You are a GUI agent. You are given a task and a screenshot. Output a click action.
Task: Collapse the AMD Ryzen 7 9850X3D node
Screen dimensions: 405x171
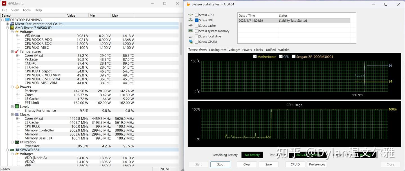pos(8,28)
